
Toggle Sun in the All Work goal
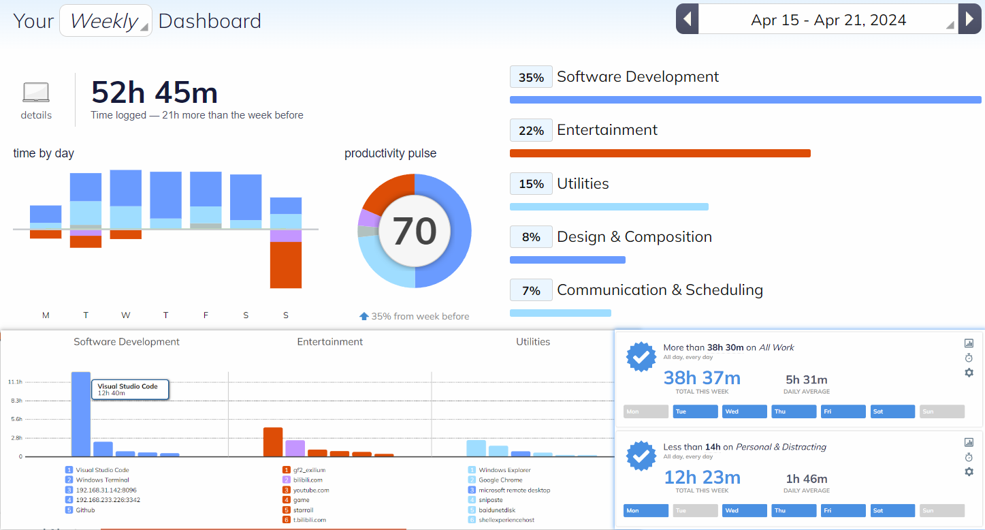point(941,411)
